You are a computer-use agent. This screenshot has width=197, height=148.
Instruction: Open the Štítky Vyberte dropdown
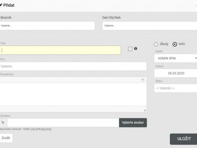pyautogui.click(x=176, y=88)
